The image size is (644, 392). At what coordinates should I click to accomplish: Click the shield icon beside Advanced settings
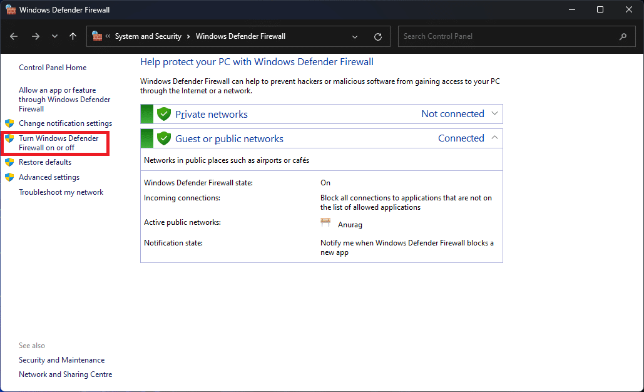[x=9, y=177]
